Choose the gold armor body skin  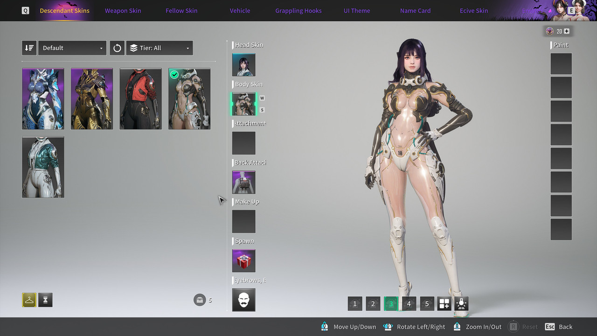(92, 99)
